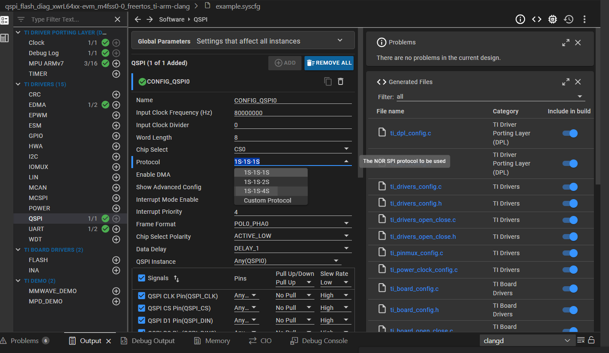
Task: Choose 1S-1S-4S protocol option
Action: coord(257,191)
